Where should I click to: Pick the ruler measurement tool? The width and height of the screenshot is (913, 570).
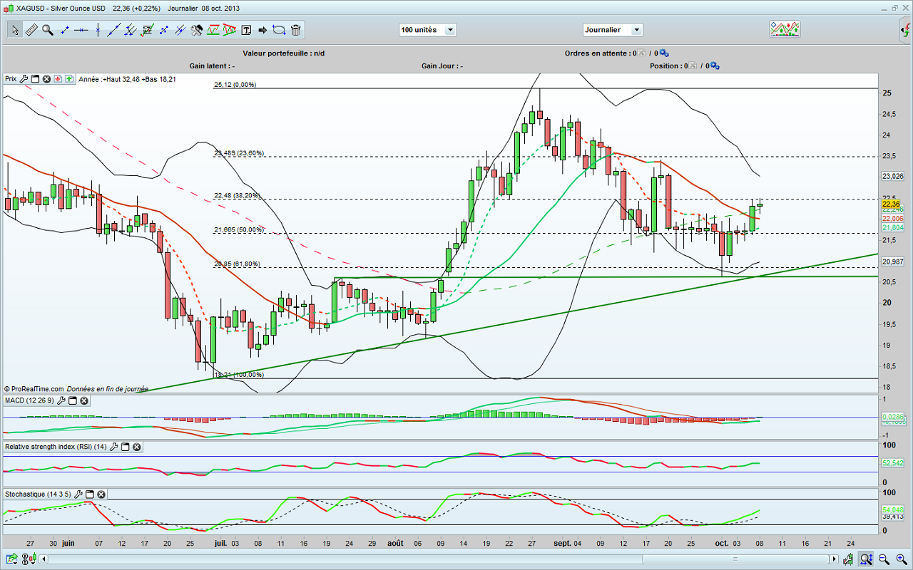[x=31, y=30]
